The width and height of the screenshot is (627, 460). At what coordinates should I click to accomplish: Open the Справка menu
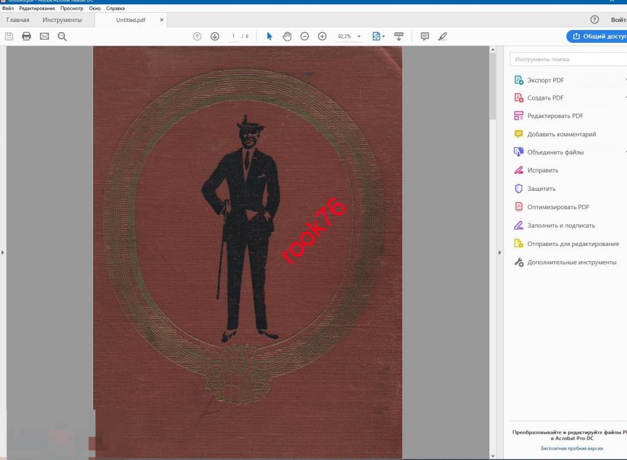coord(115,8)
